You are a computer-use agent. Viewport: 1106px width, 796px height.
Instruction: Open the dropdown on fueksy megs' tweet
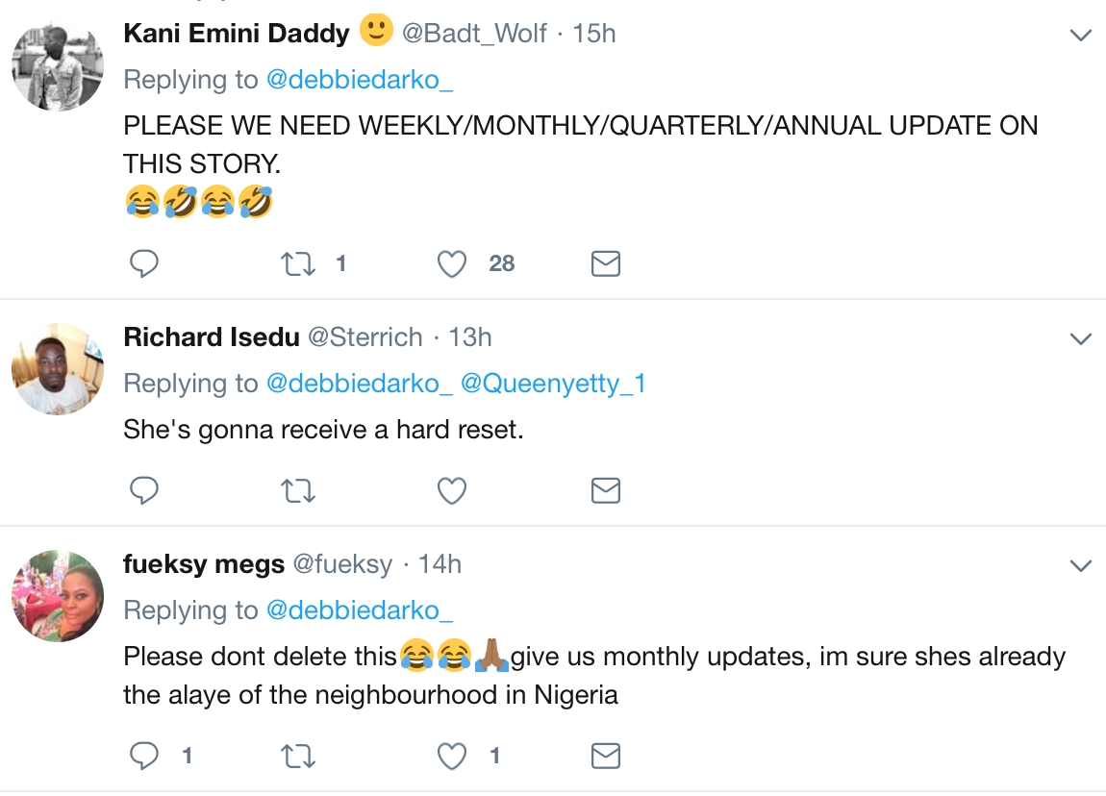pyautogui.click(x=1081, y=565)
